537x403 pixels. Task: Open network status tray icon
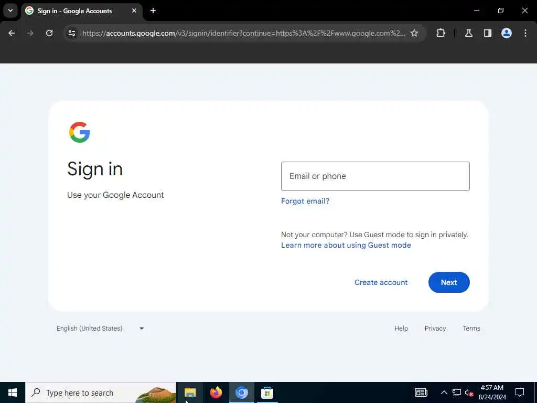coord(457,393)
